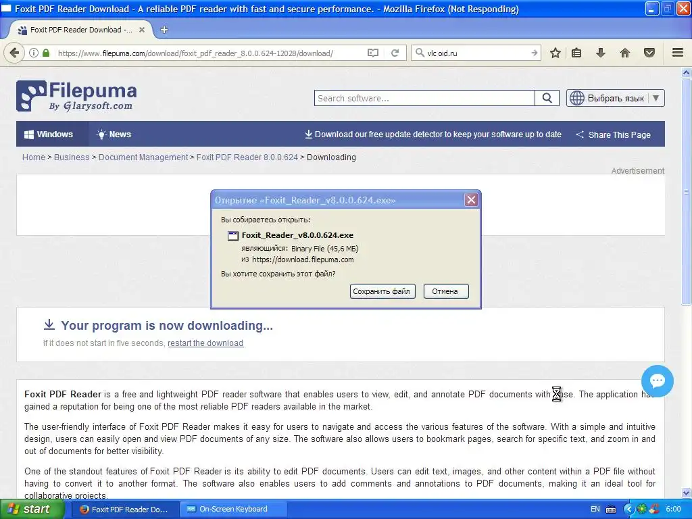The width and height of the screenshot is (692, 519).
Task: Expand hidden tray icons arrow
Action: click(628, 510)
